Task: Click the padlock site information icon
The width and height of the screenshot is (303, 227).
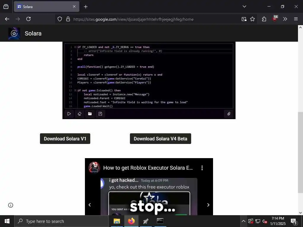Action: pyautogui.click(x=68, y=19)
